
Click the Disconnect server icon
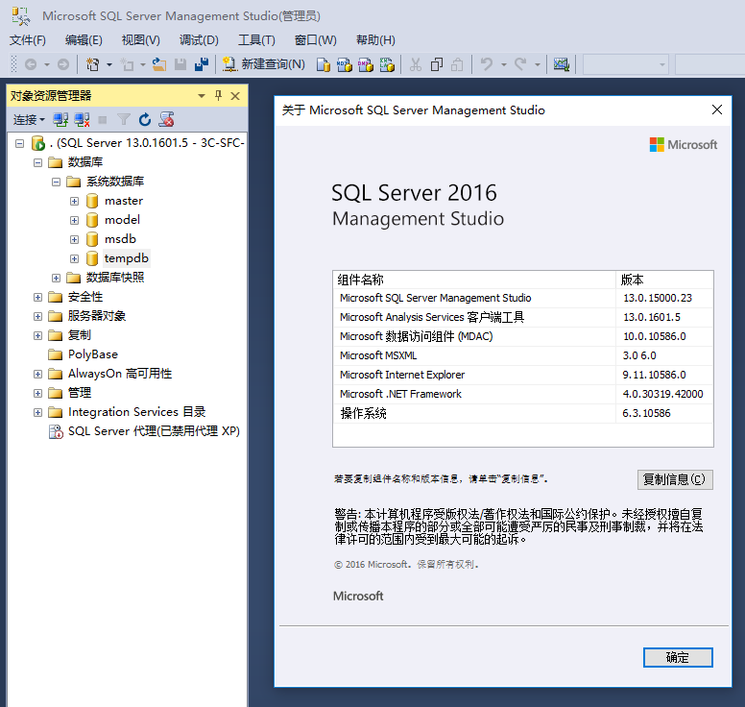pos(82,120)
